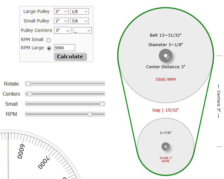Click the vertical Centers 3" dimension label
The image size is (224, 179).
[x=219, y=101]
